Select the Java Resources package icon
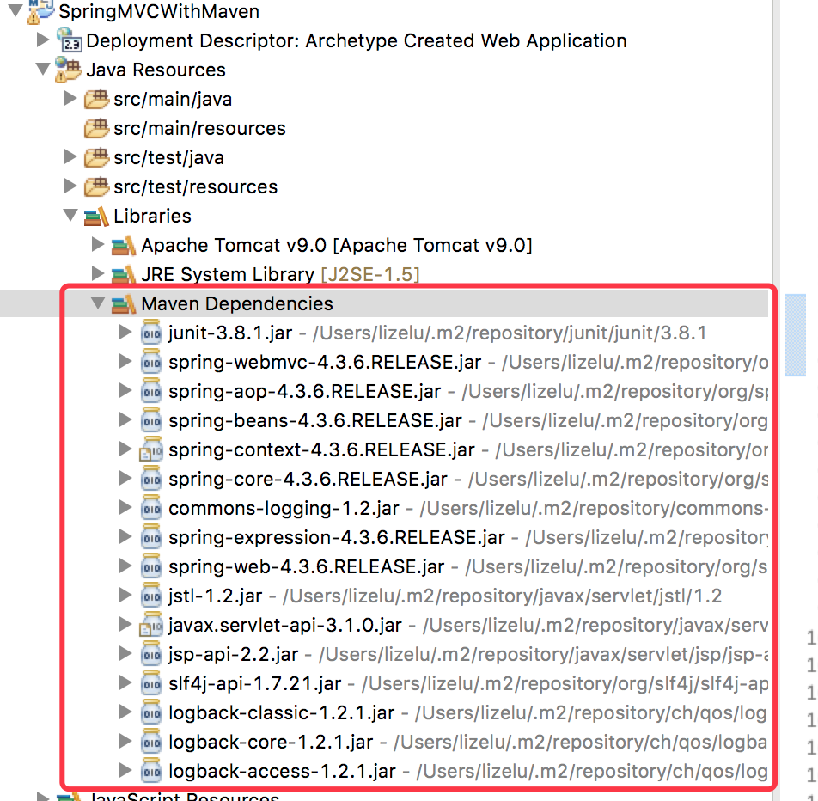The height and width of the screenshot is (801, 818). point(67,70)
